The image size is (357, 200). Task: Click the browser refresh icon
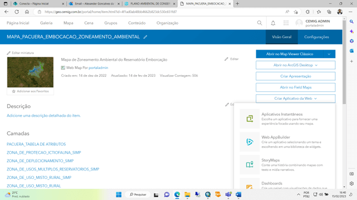click(x=17, y=12)
